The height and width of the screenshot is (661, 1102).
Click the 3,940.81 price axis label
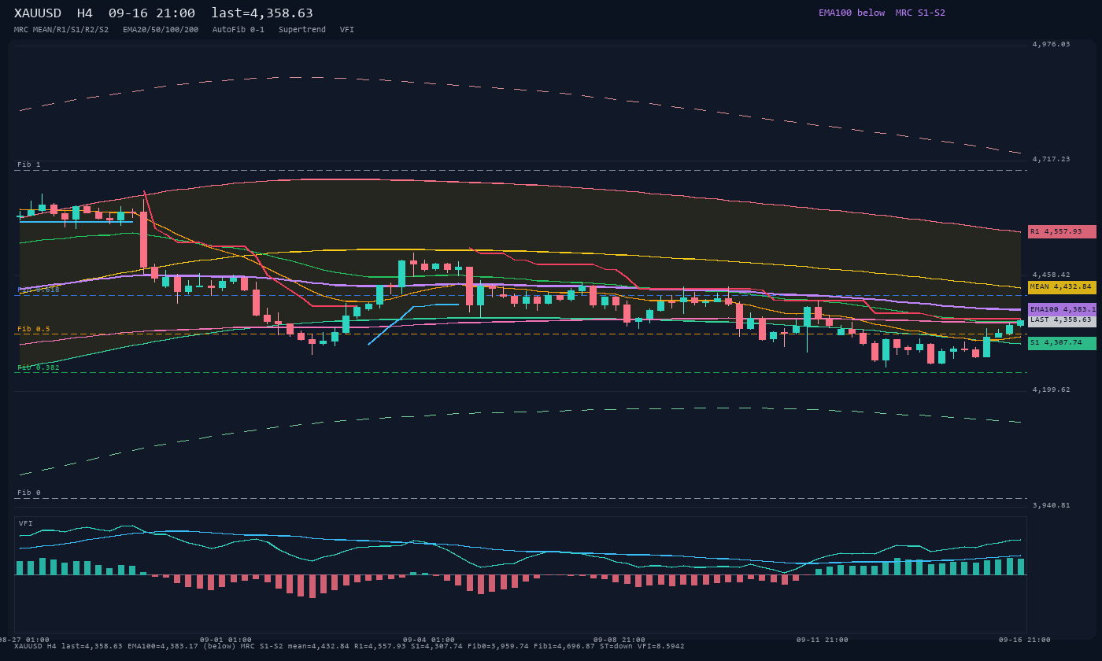click(1052, 505)
